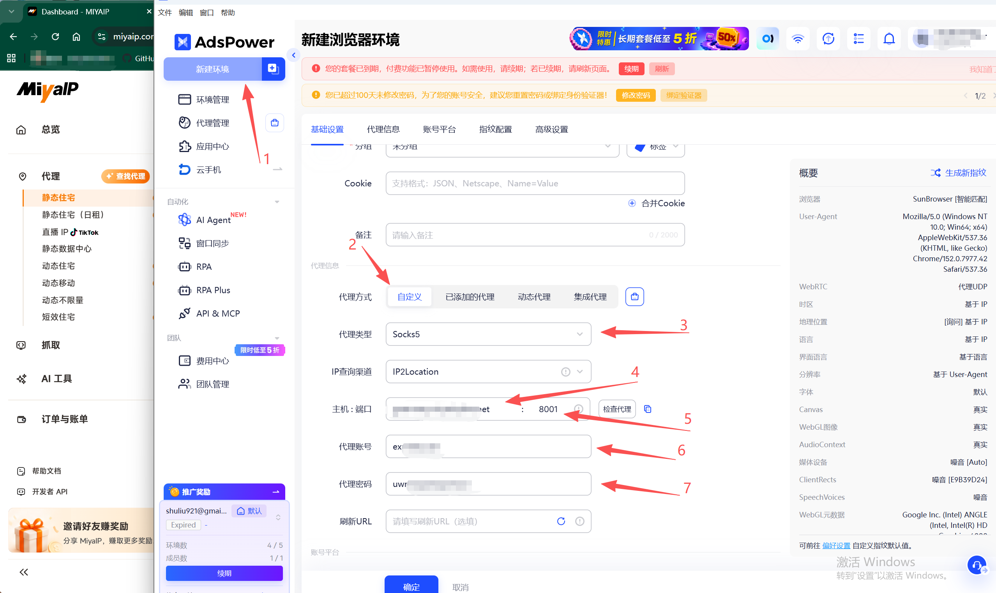Switch to 账号平台 tab
Image resolution: width=996 pixels, height=593 pixels.
coord(439,129)
